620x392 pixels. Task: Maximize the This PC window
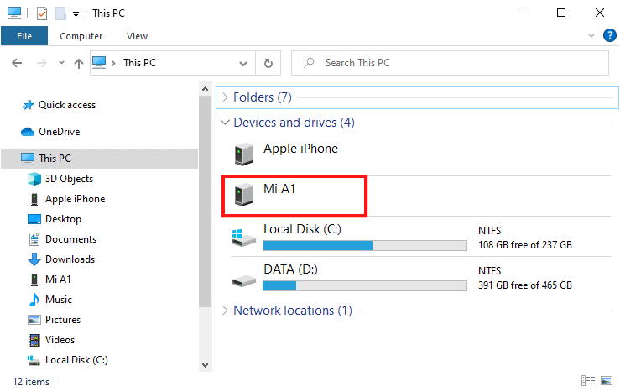click(x=561, y=13)
